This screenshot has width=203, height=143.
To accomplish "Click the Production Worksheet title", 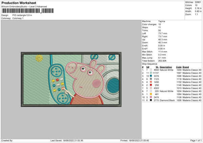I will point(19,3).
